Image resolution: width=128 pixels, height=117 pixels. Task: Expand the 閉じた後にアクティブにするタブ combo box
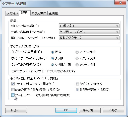coord(89,38)
